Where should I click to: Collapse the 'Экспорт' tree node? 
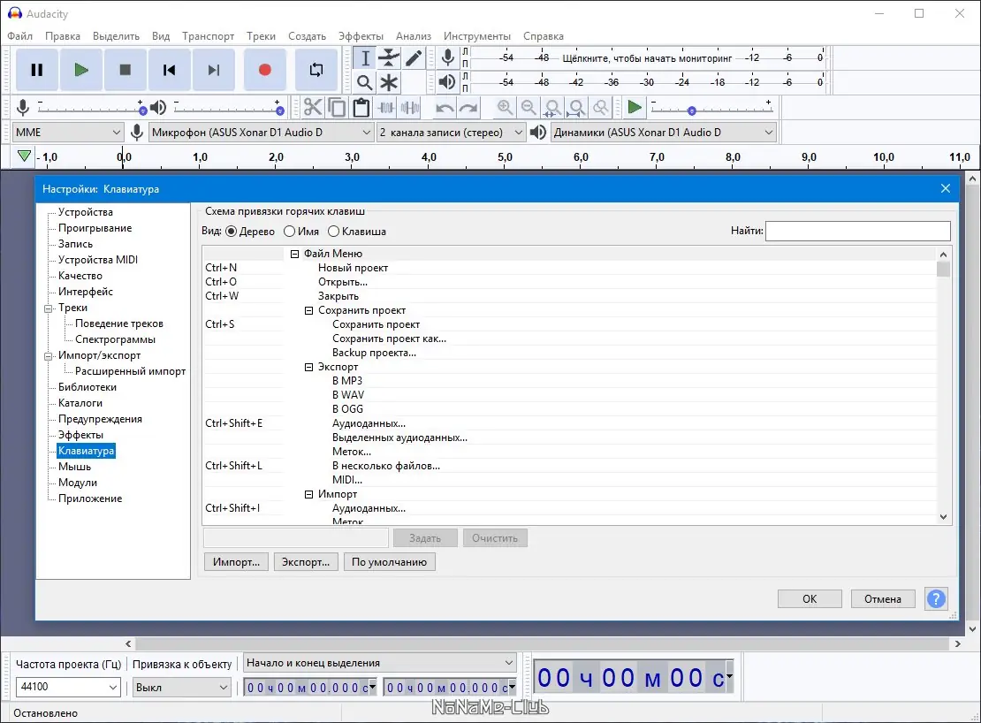pyautogui.click(x=309, y=367)
